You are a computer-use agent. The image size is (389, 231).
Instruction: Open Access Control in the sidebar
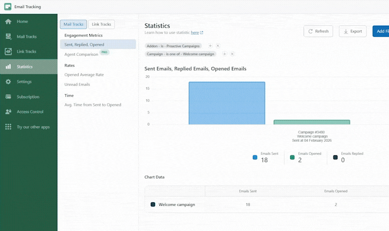click(x=29, y=112)
